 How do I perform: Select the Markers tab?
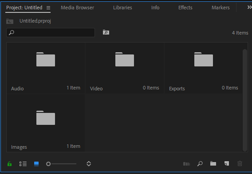220,8
